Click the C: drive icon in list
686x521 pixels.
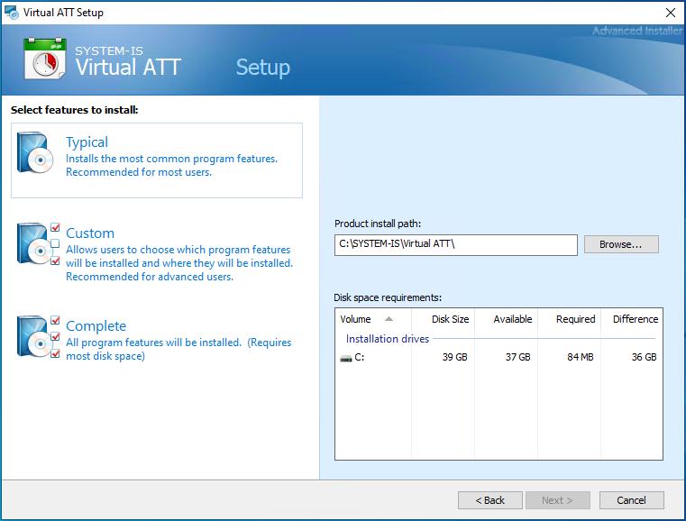pyautogui.click(x=346, y=358)
